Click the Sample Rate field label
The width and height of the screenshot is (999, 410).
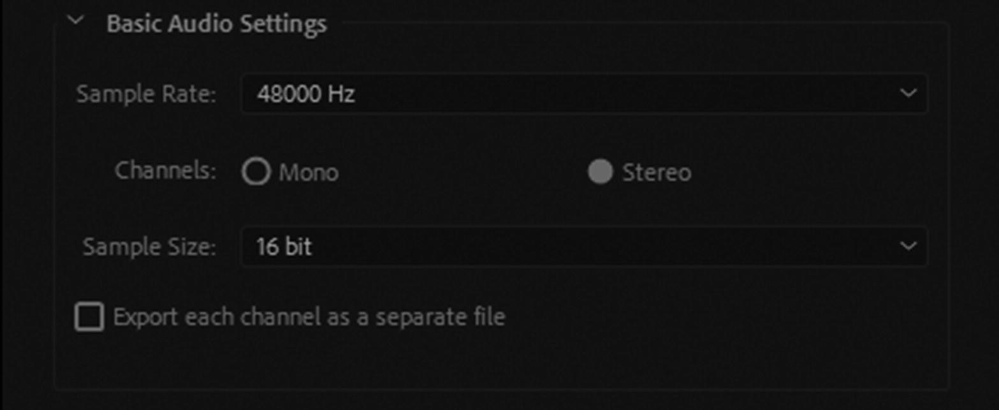[146, 94]
